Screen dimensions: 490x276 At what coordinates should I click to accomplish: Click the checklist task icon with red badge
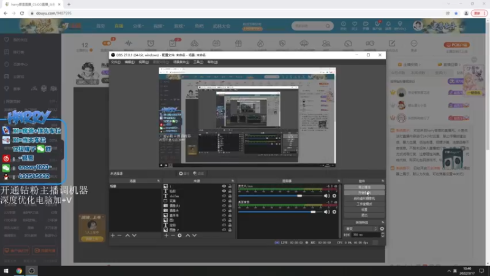[x=173, y=44]
